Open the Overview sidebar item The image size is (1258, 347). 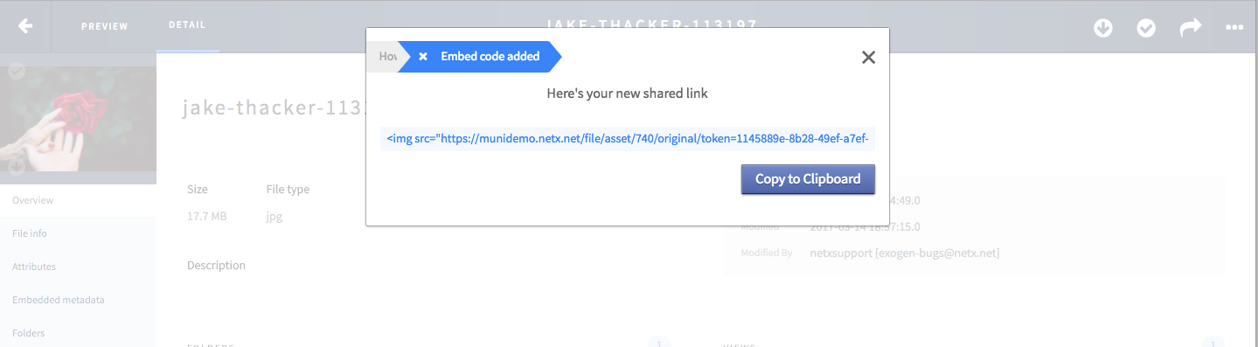tap(78, 200)
